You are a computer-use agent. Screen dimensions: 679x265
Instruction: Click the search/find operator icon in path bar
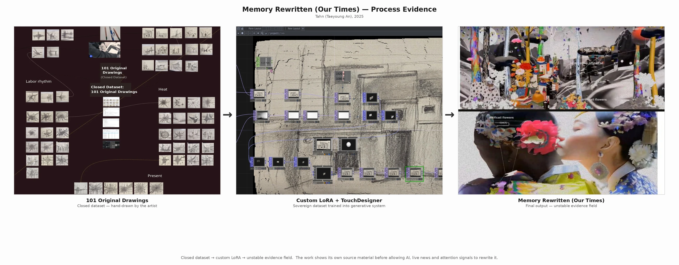coord(262,33)
